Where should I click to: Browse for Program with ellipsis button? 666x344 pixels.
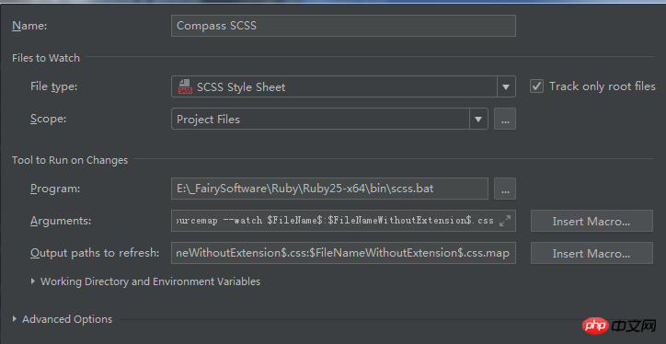click(505, 189)
